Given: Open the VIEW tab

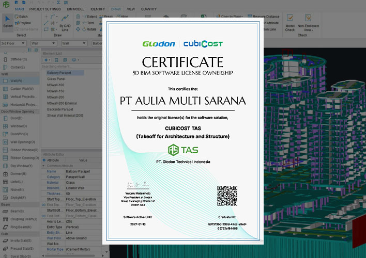Looking at the screenshot, I should (131, 9).
